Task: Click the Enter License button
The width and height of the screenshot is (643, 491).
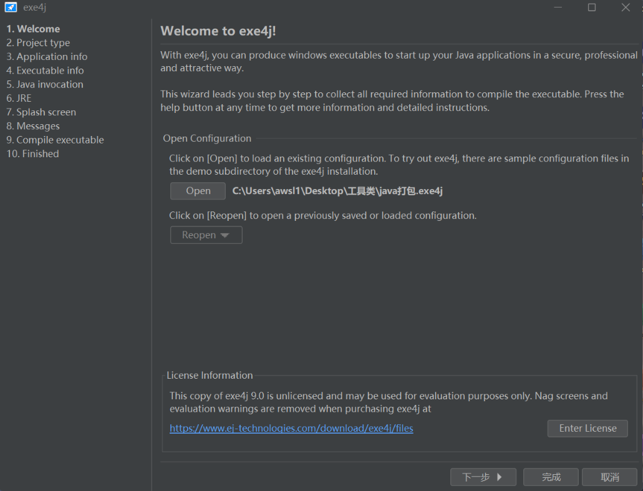Action: (x=587, y=428)
